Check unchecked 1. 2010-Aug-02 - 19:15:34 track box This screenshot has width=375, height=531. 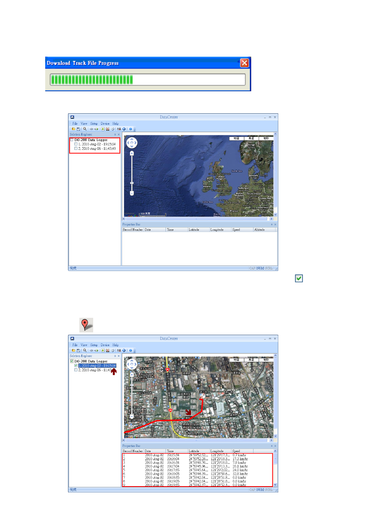[x=76, y=144]
